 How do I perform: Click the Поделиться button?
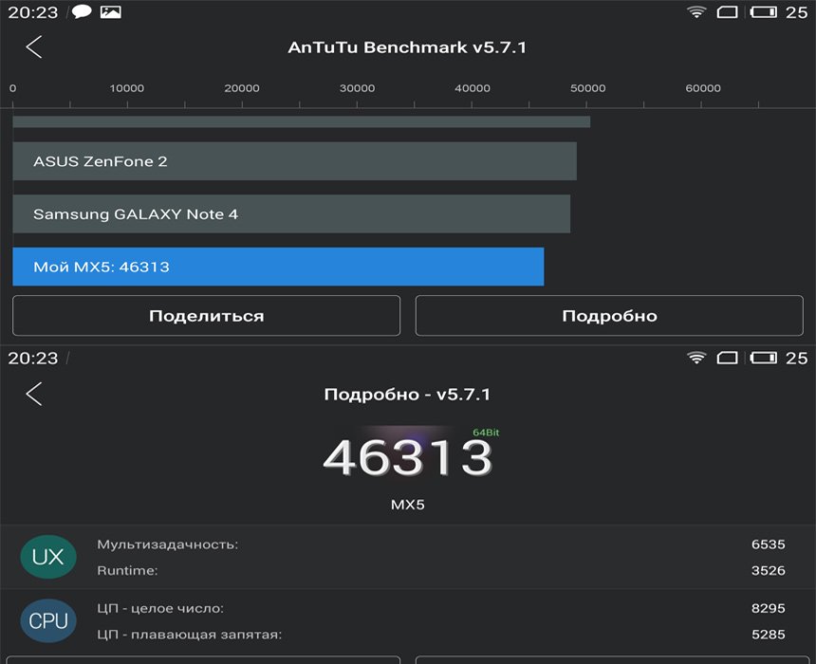(207, 316)
